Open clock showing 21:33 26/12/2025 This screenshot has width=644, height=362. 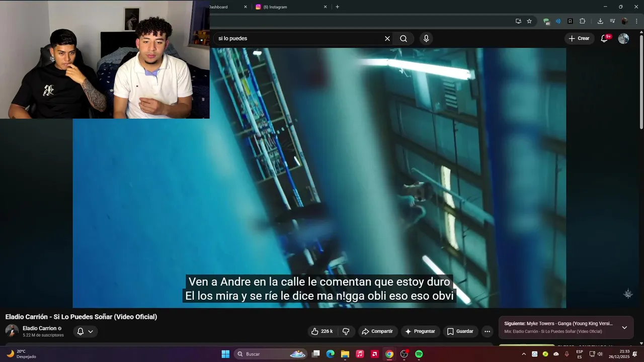618,354
